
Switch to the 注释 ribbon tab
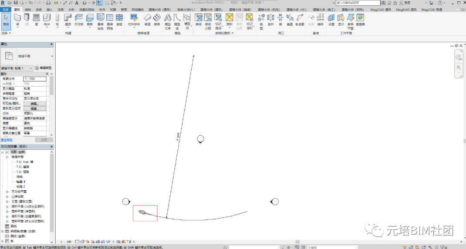click(61, 10)
